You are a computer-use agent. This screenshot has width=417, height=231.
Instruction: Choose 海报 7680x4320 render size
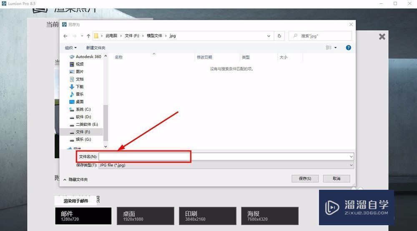click(x=270, y=216)
